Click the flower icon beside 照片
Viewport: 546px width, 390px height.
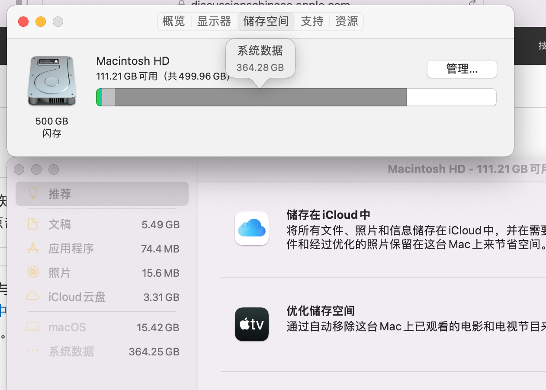pyautogui.click(x=33, y=272)
